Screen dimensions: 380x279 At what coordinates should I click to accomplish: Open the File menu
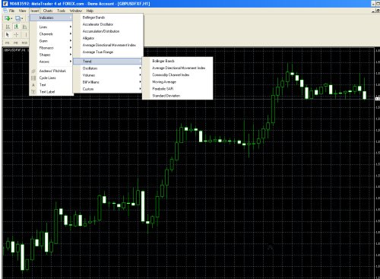click(11, 11)
